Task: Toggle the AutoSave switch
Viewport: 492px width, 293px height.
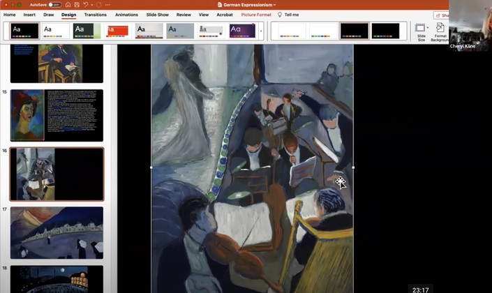Action: (x=54, y=5)
